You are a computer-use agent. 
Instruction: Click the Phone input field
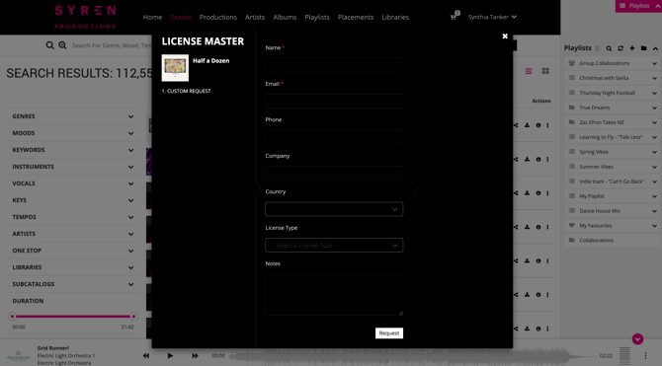[x=334, y=137]
